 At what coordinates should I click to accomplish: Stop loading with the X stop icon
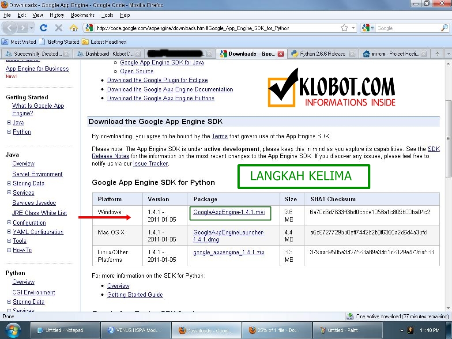(59, 28)
